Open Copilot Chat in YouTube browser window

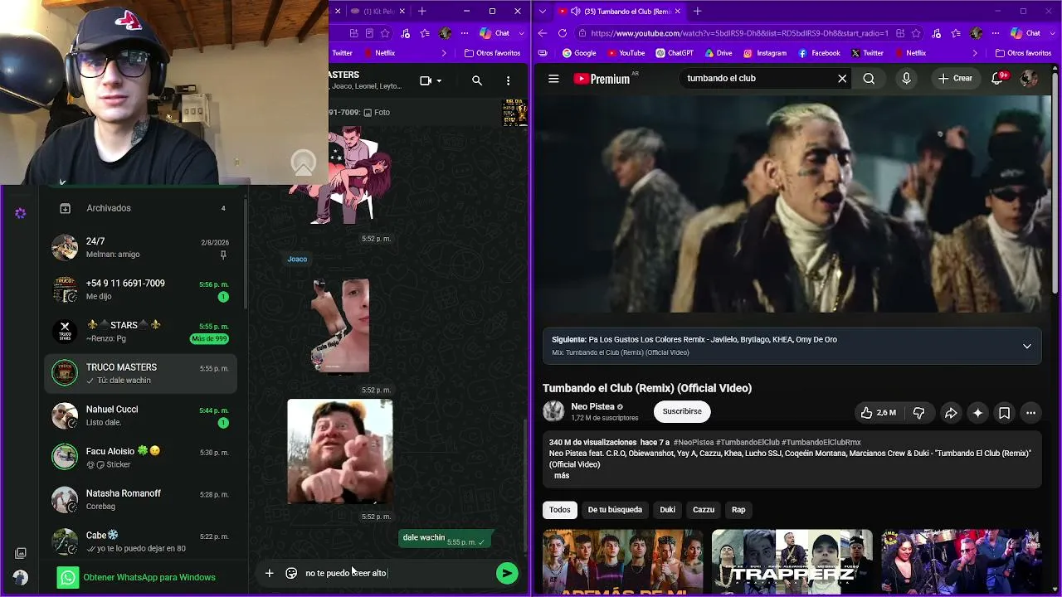[x=1026, y=33]
